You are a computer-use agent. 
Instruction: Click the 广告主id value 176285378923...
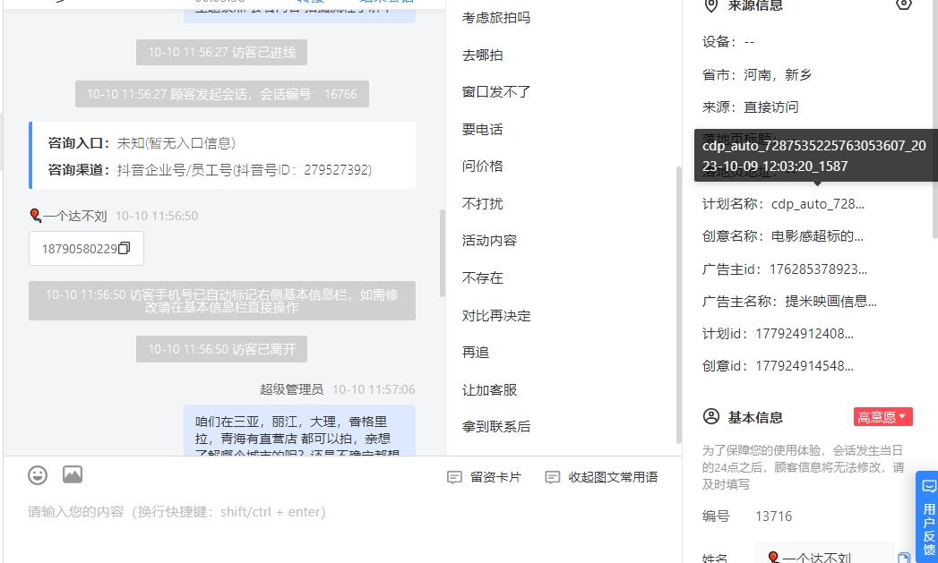818,269
